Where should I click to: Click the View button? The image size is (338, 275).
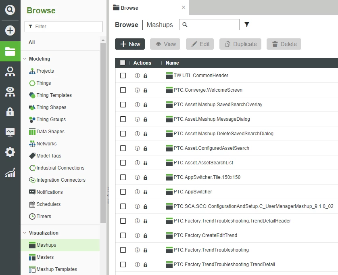pos(165,44)
